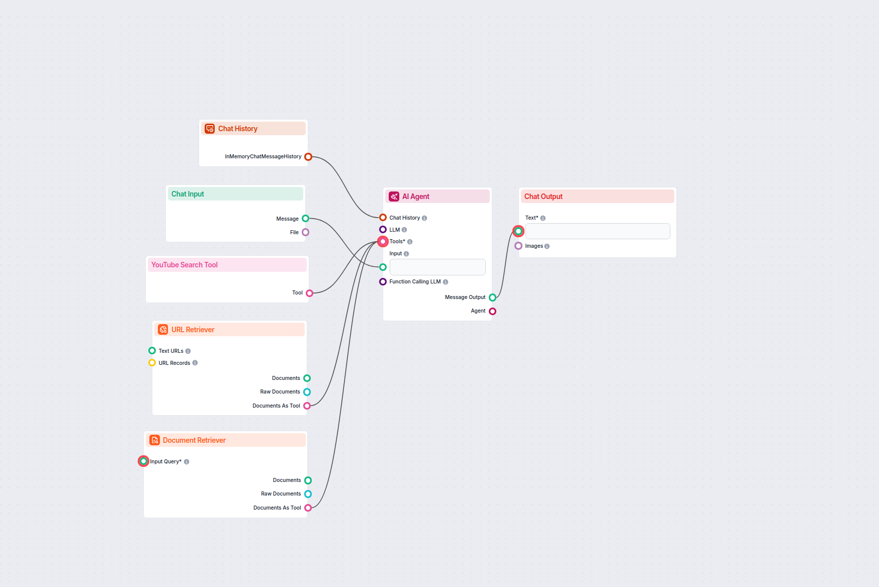Click the URL Retriever node icon

[x=163, y=330]
